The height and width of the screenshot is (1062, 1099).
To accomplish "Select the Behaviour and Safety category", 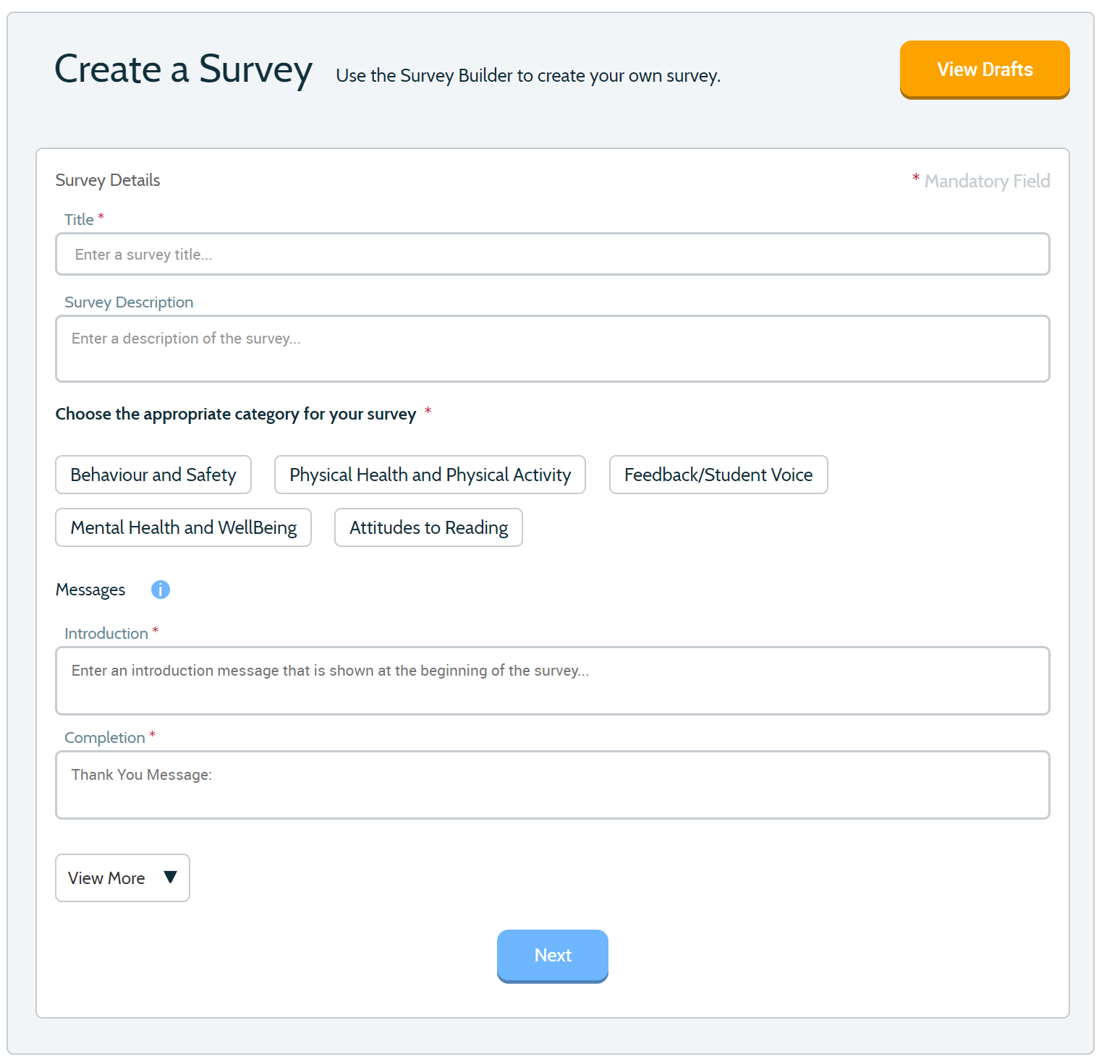I will point(153,475).
